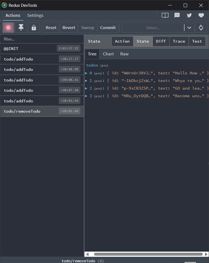Viewport: 209px width, 263px height.
Task: Click the "Whya re yo…" text value
Action: [188, 81]
